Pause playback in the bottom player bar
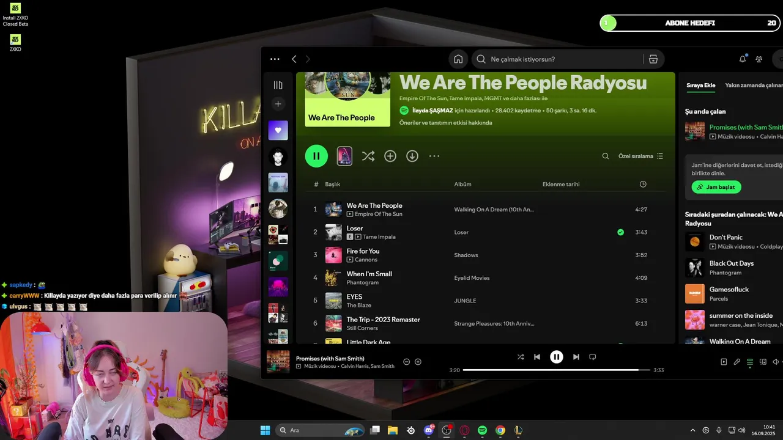 [x=557, y=357]
